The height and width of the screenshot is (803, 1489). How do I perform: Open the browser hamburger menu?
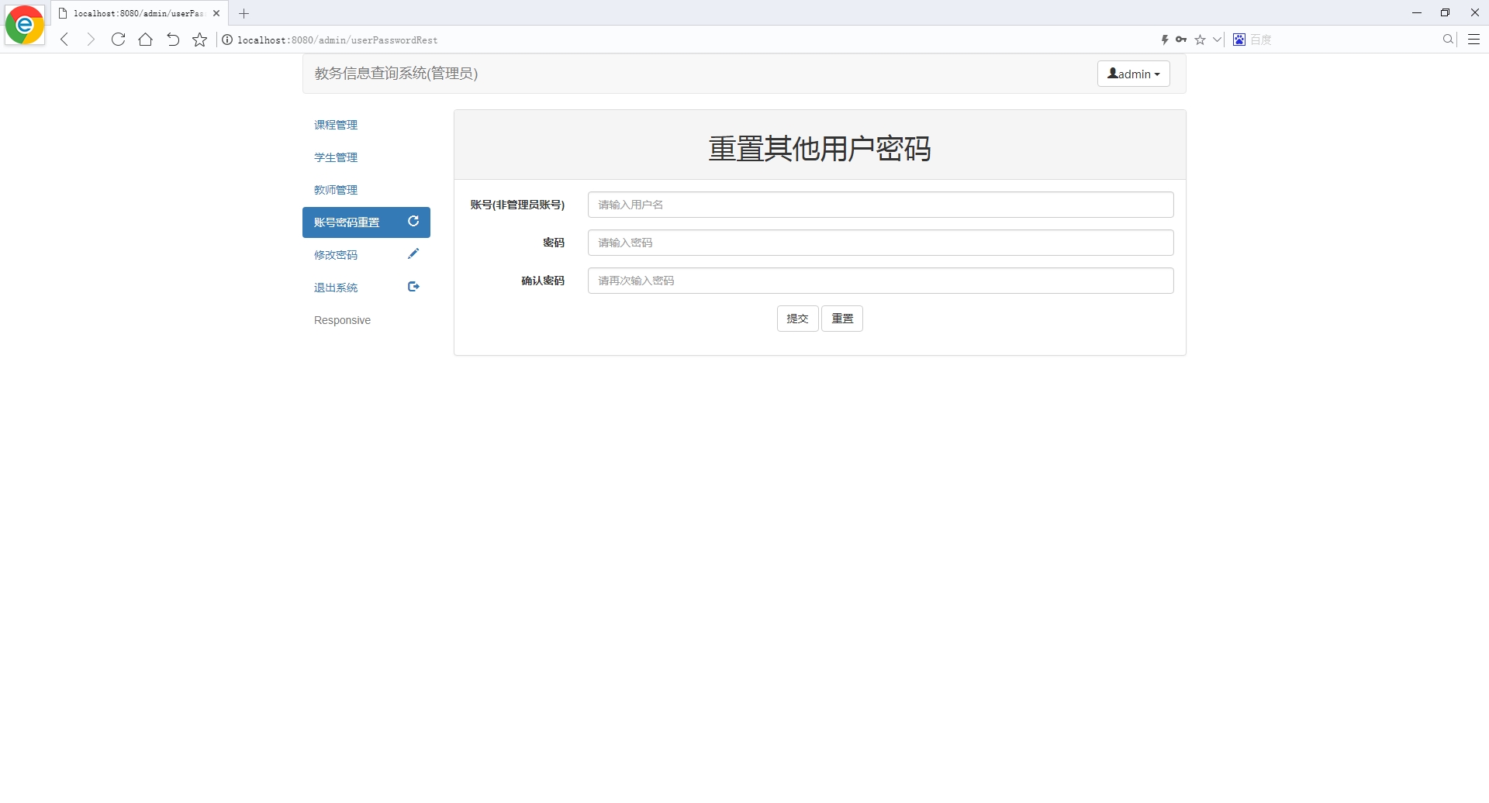click(x=1473, y=40)
